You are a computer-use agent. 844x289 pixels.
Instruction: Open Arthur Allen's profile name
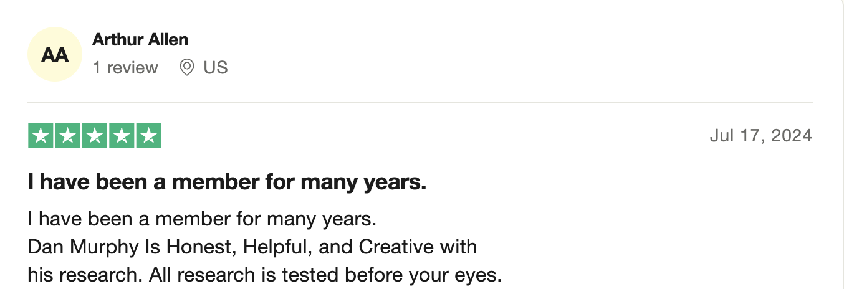(140, 40)
